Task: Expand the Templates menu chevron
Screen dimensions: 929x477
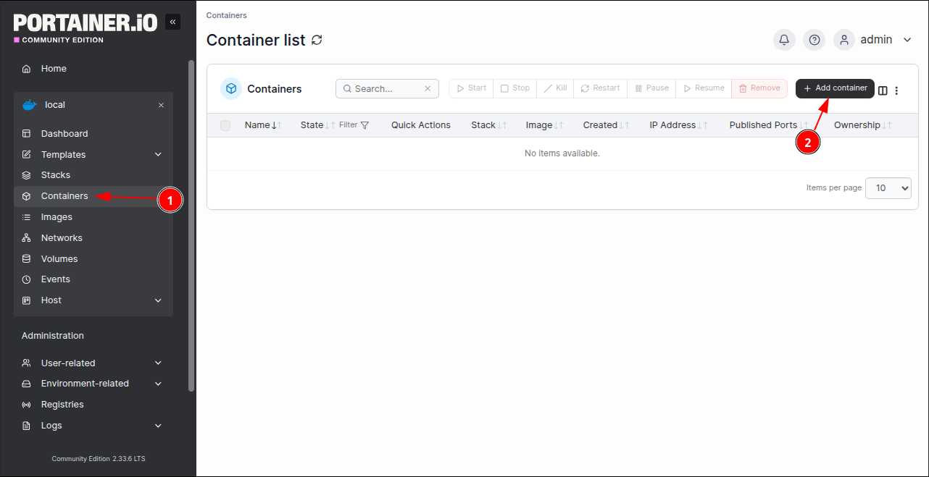Action: (x=158, y=155)
